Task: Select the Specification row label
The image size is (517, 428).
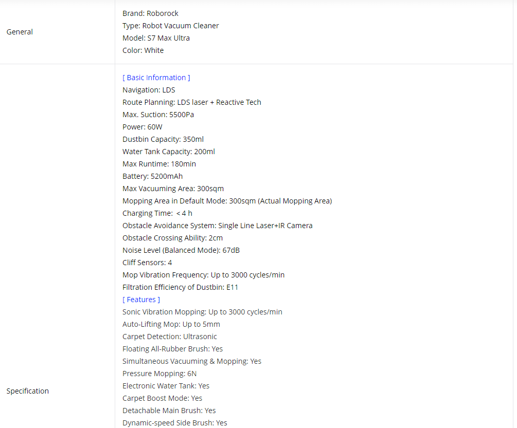Action: pyautogui.click(x=28, y=391)
